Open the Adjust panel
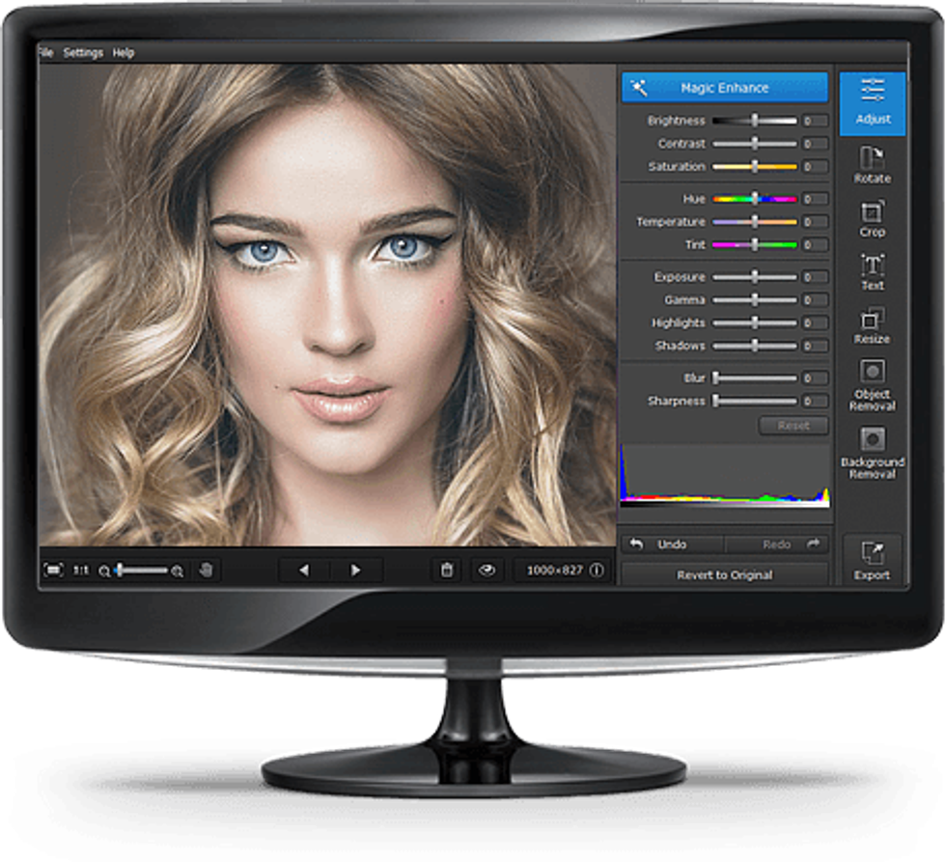The width and height of the screenshot is (946, 862). [x=873, y=102]
